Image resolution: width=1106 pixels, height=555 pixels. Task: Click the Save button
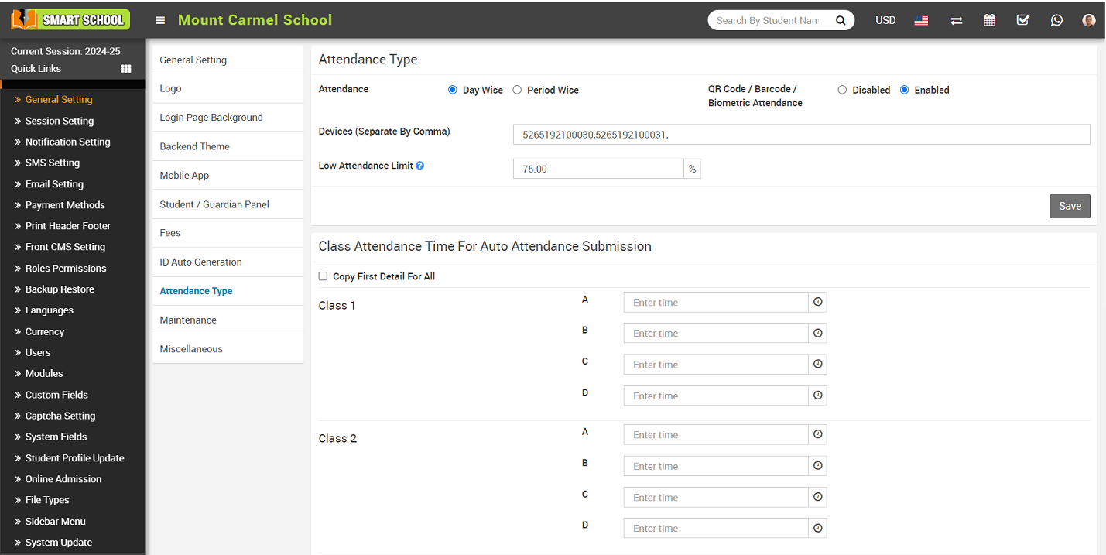1070,206
